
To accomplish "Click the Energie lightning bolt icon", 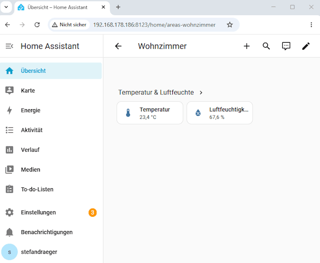I will pyautogui.click(x=9, y=110).
